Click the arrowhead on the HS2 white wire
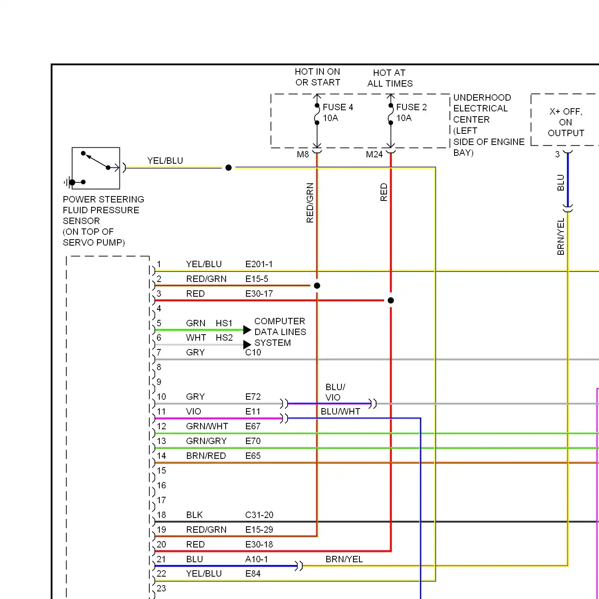The image size is (599, 599). tap(247, 345)
